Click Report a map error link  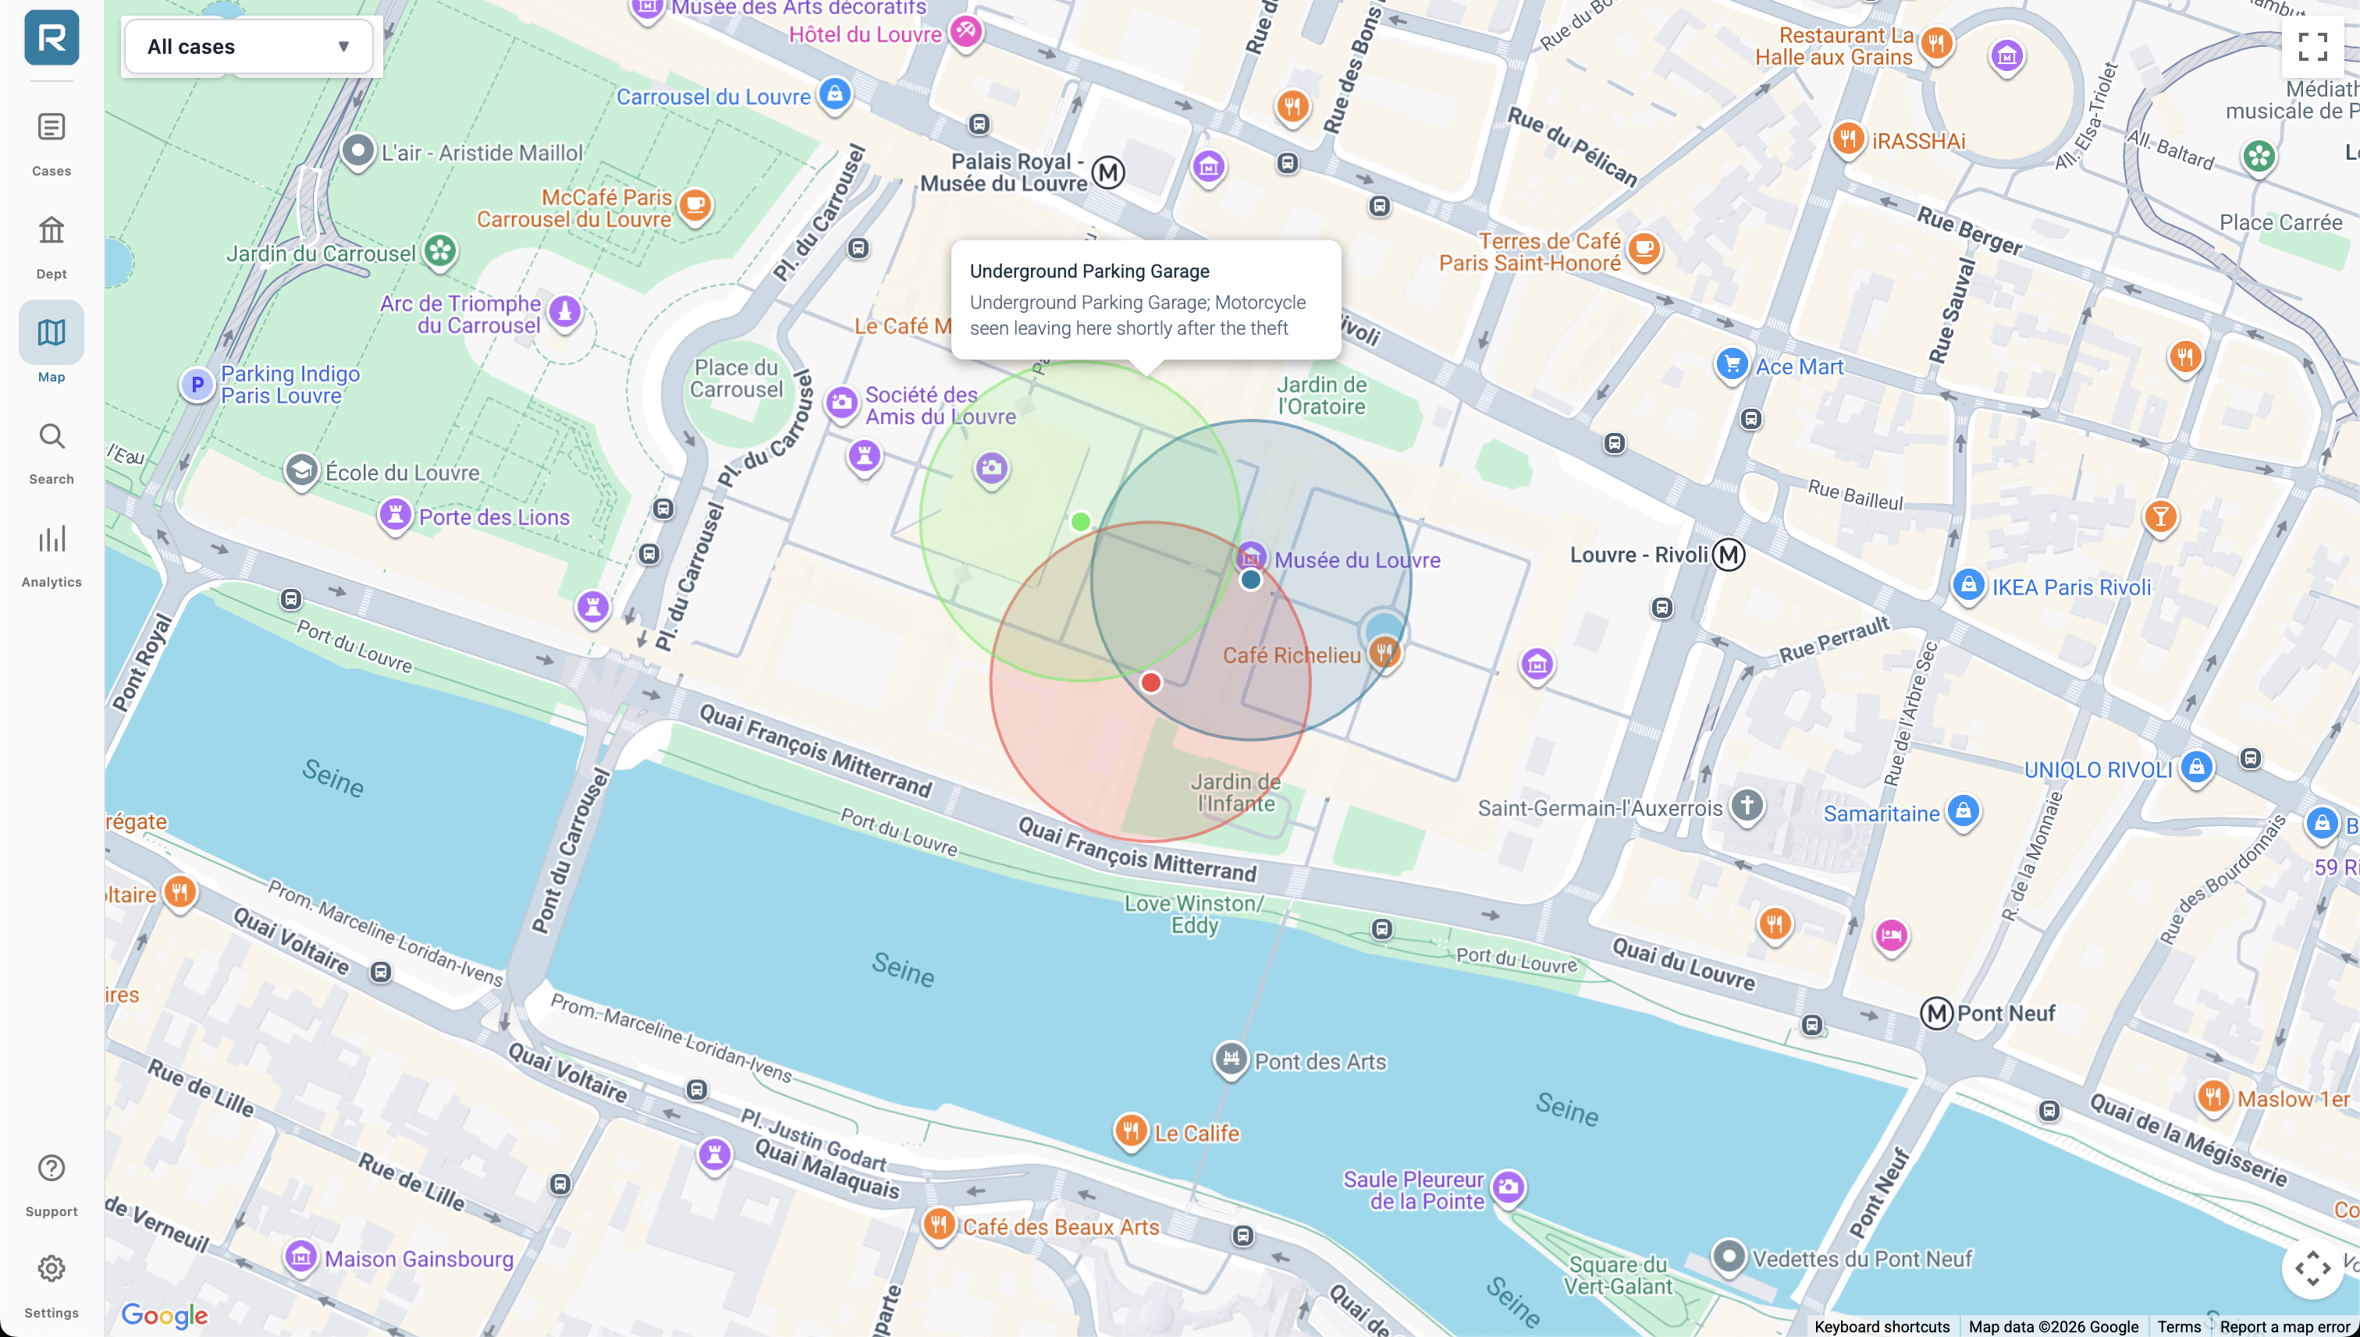coord(2283,1327)
